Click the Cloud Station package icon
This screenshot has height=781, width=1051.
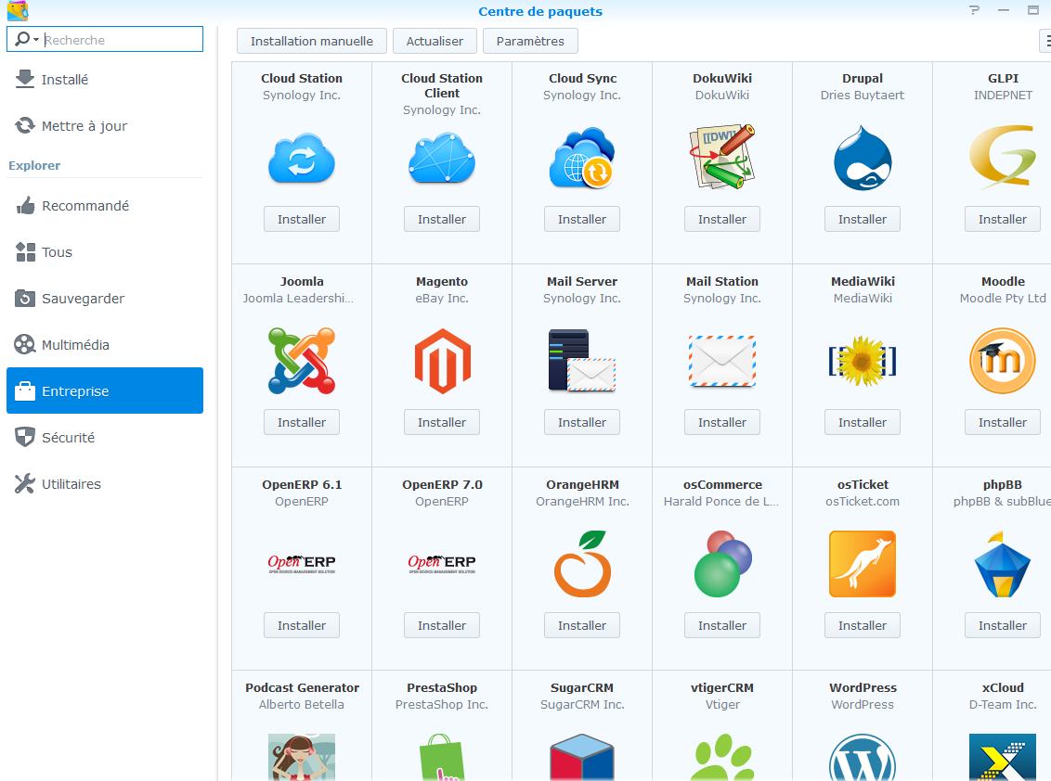tap(302, 159)
